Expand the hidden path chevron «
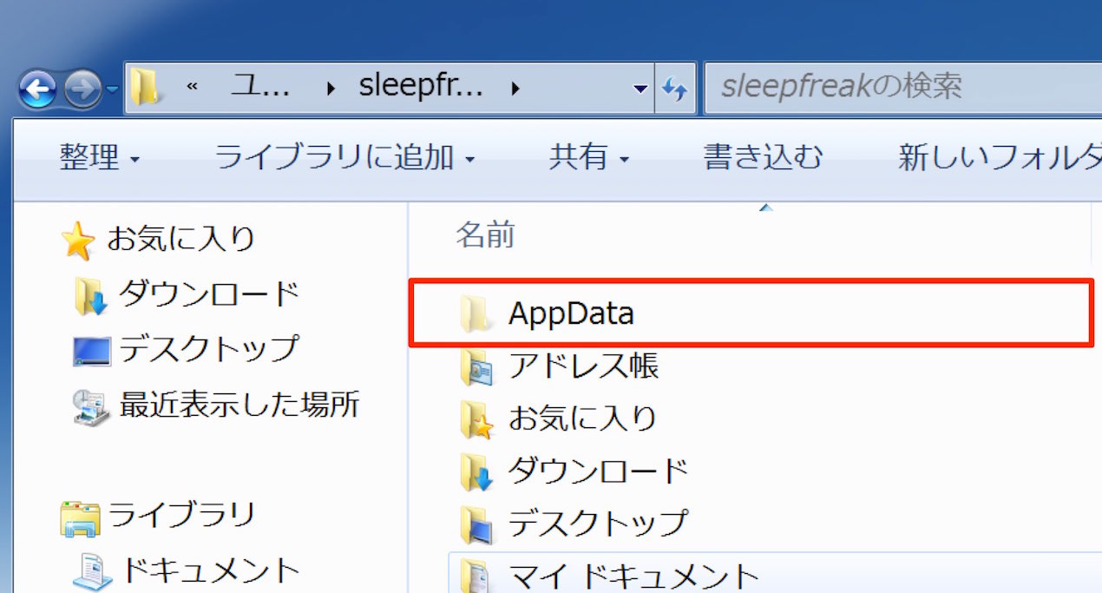Image resolution: width=1102 pixels, height=593 pixels. click(192, 87)
